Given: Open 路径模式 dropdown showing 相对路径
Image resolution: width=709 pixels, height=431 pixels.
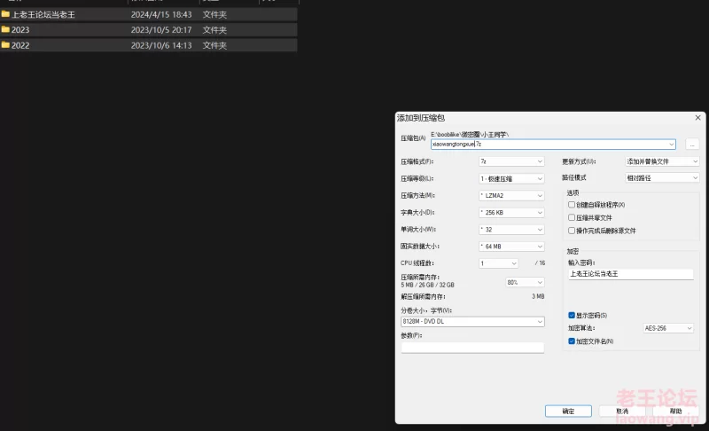Looking at the screenshot, I should point(662,177).
